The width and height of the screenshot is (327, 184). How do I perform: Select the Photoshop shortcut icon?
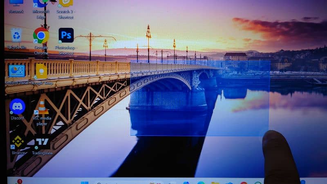coord(66,36)
